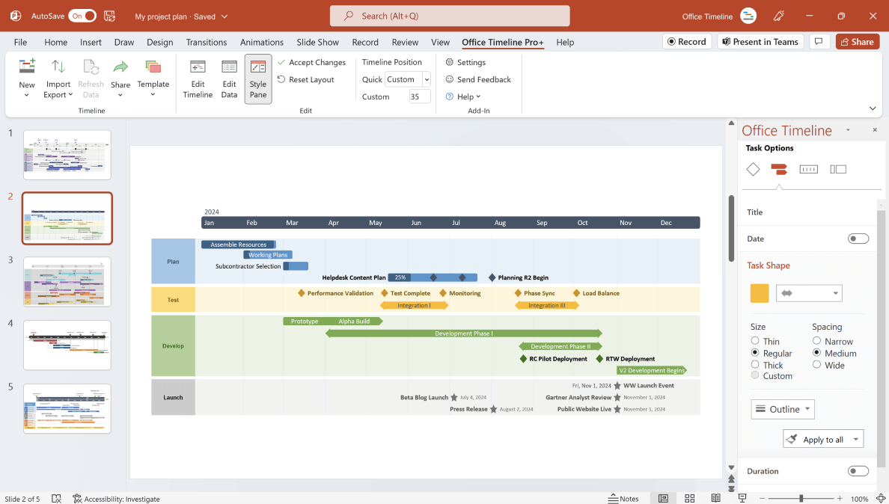The image size is (889, 504).
Task: Open the Outline dropdown
Action: coord(783,409)
